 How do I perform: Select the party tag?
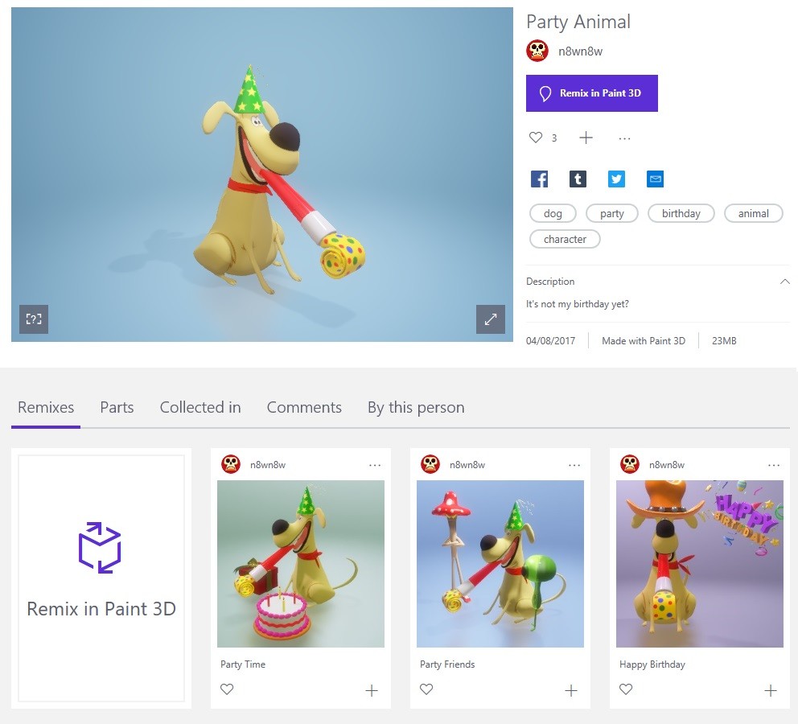611,213
